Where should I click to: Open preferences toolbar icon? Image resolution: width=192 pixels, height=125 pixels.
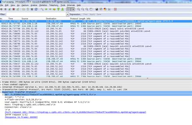[109, 9]
